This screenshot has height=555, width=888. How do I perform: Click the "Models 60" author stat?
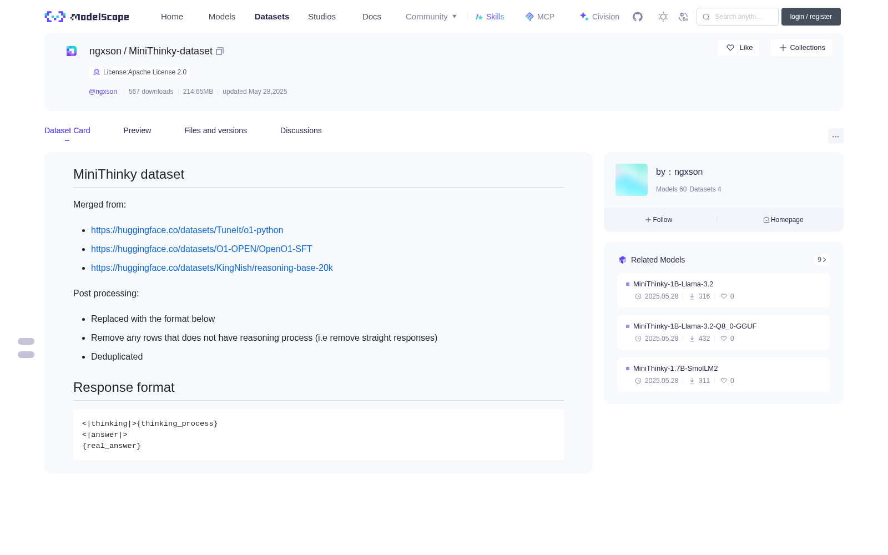(671, 189)
